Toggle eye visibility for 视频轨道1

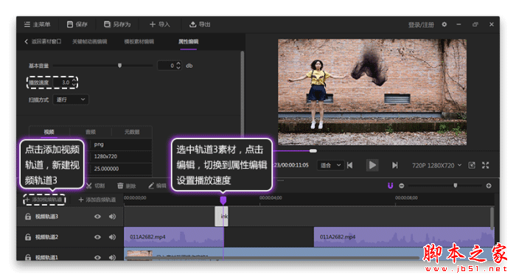click(97, 257)
